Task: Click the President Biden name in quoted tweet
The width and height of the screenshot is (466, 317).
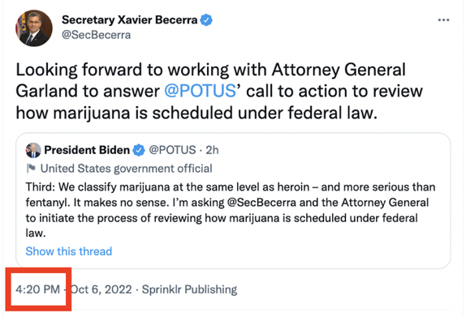Action: (87, 150)
